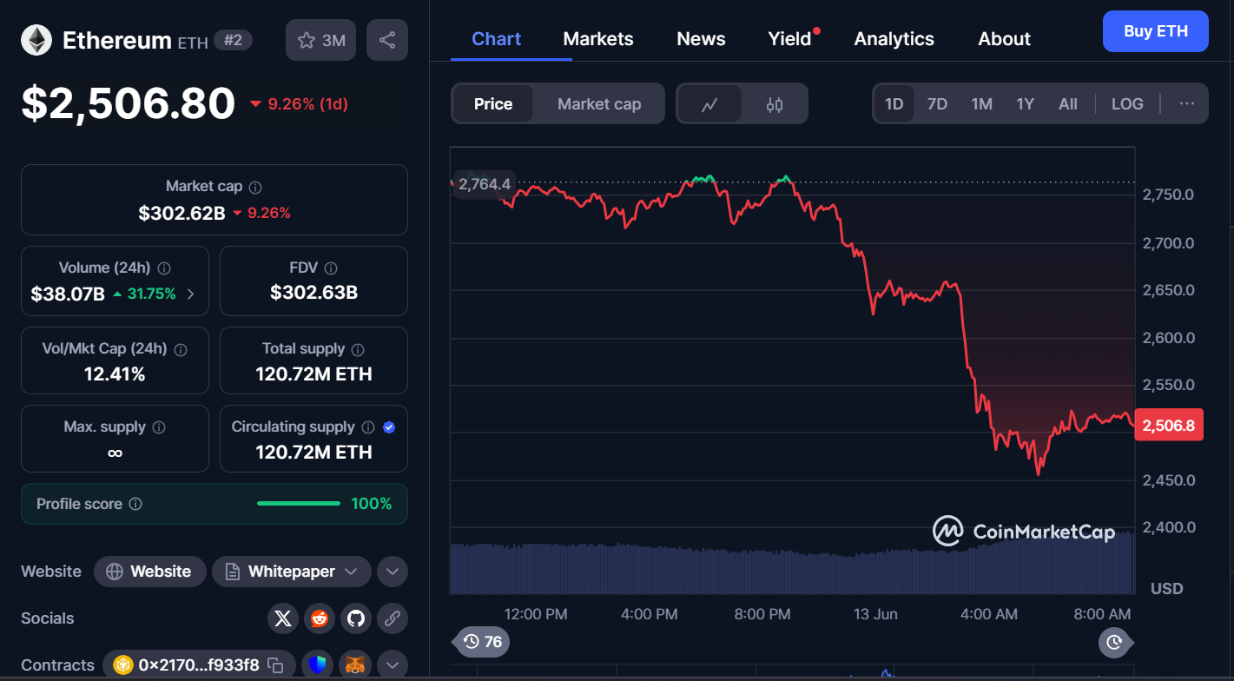
Task: Click the FDV info icon
Action: point(331,268)
